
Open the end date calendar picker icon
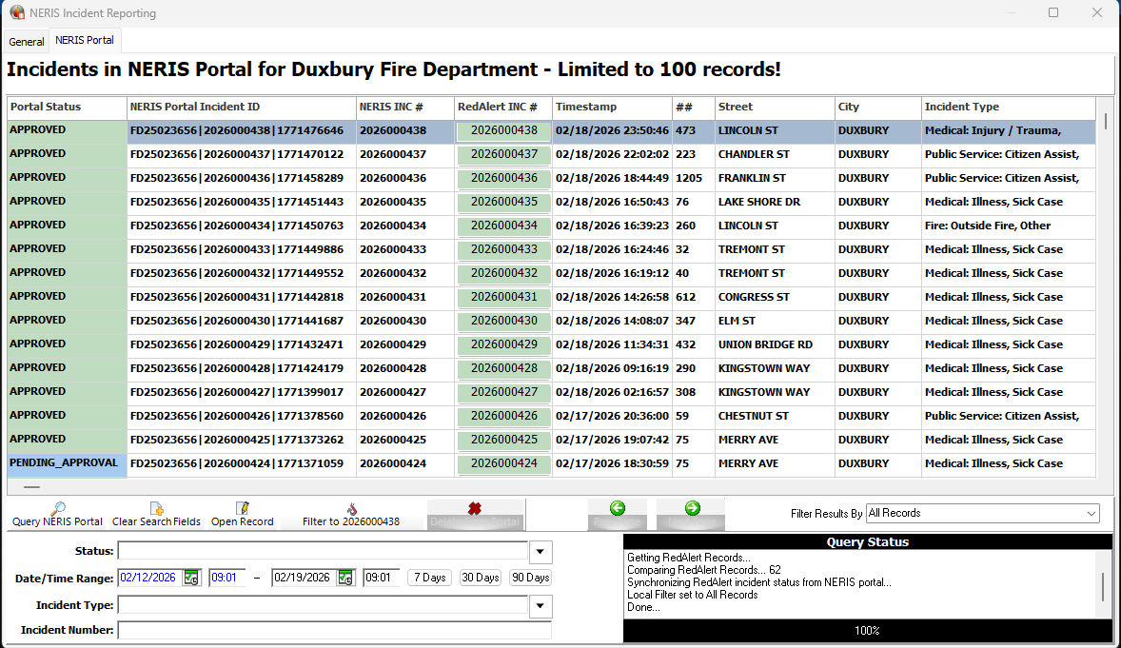(345, 578)
